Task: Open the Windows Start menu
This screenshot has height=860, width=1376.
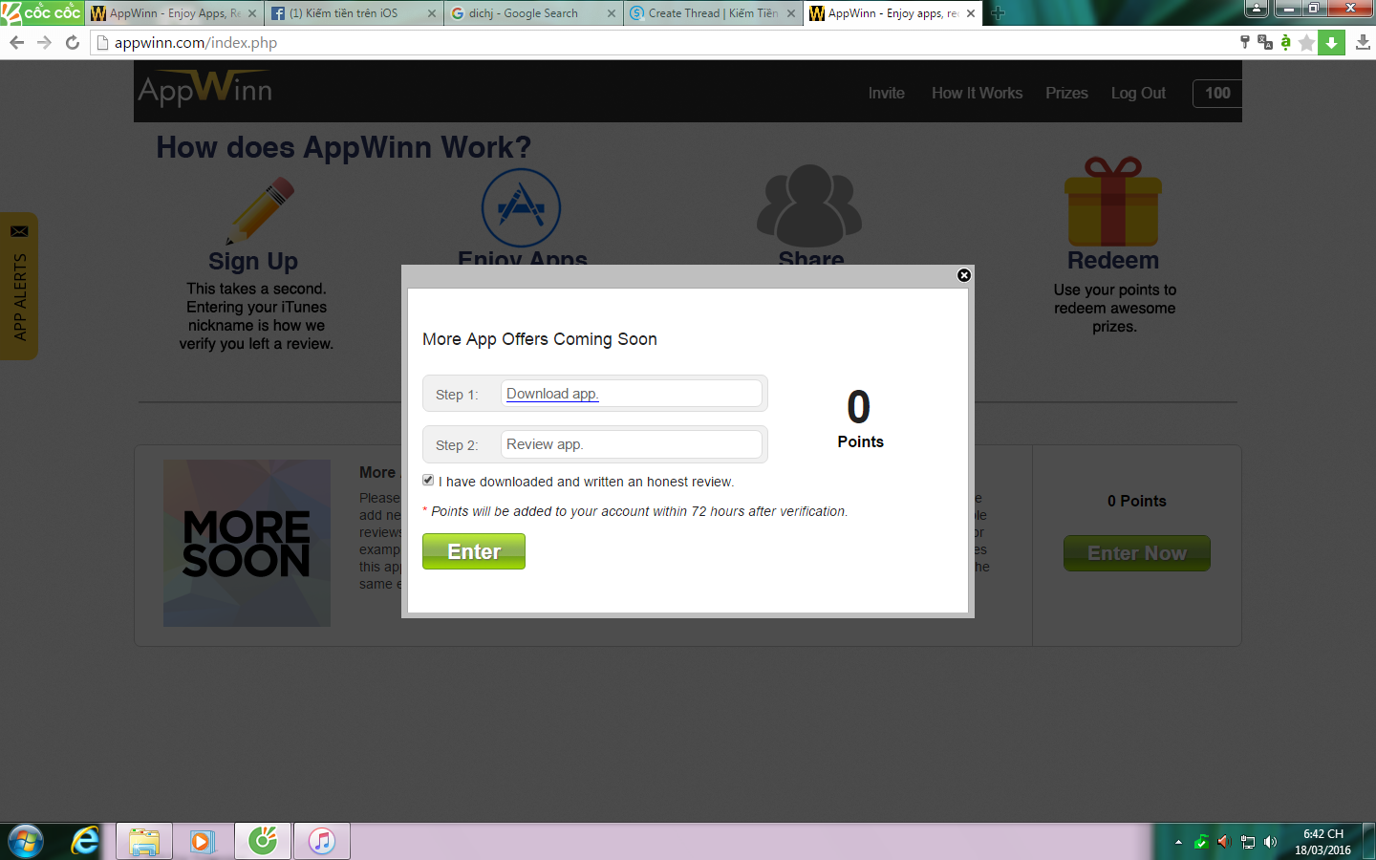Action: point(25,841)
